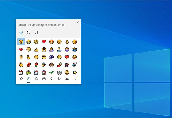Insert the red lips kiss mark emoji
172x118 pixels.
point(29,65)
